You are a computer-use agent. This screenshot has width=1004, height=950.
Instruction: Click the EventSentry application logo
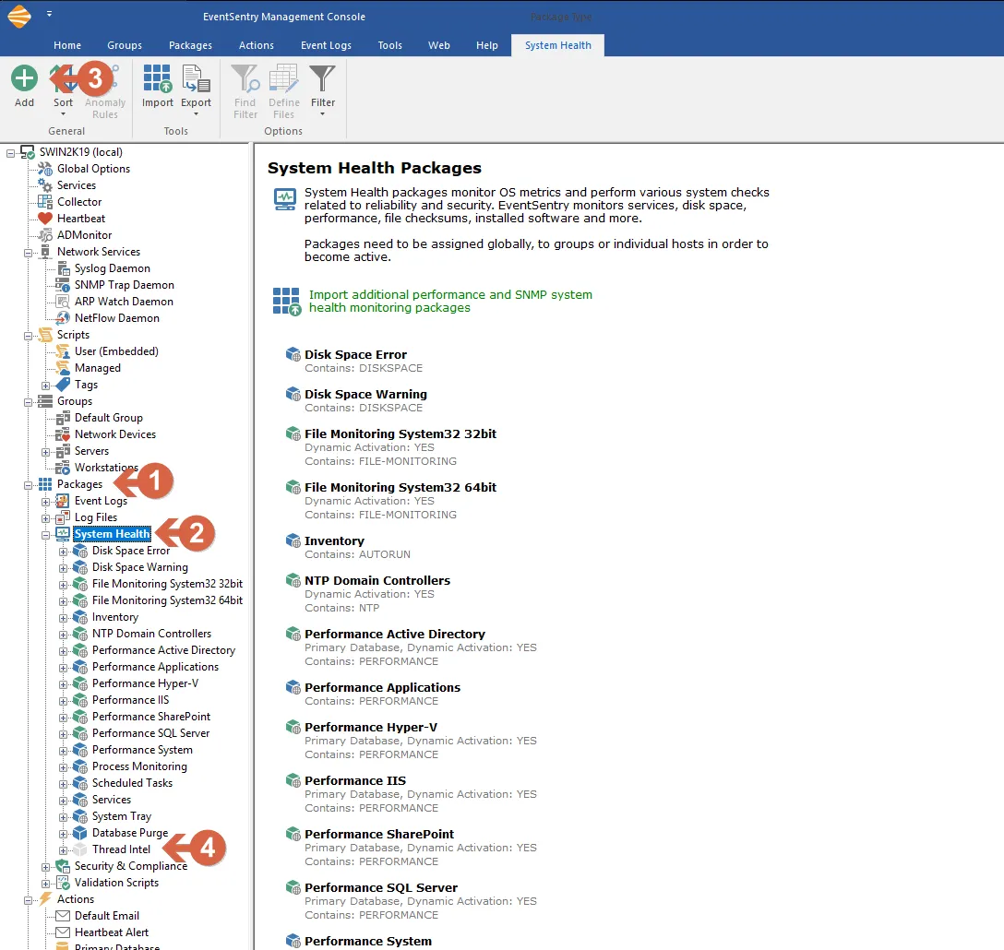coord(19,16)
